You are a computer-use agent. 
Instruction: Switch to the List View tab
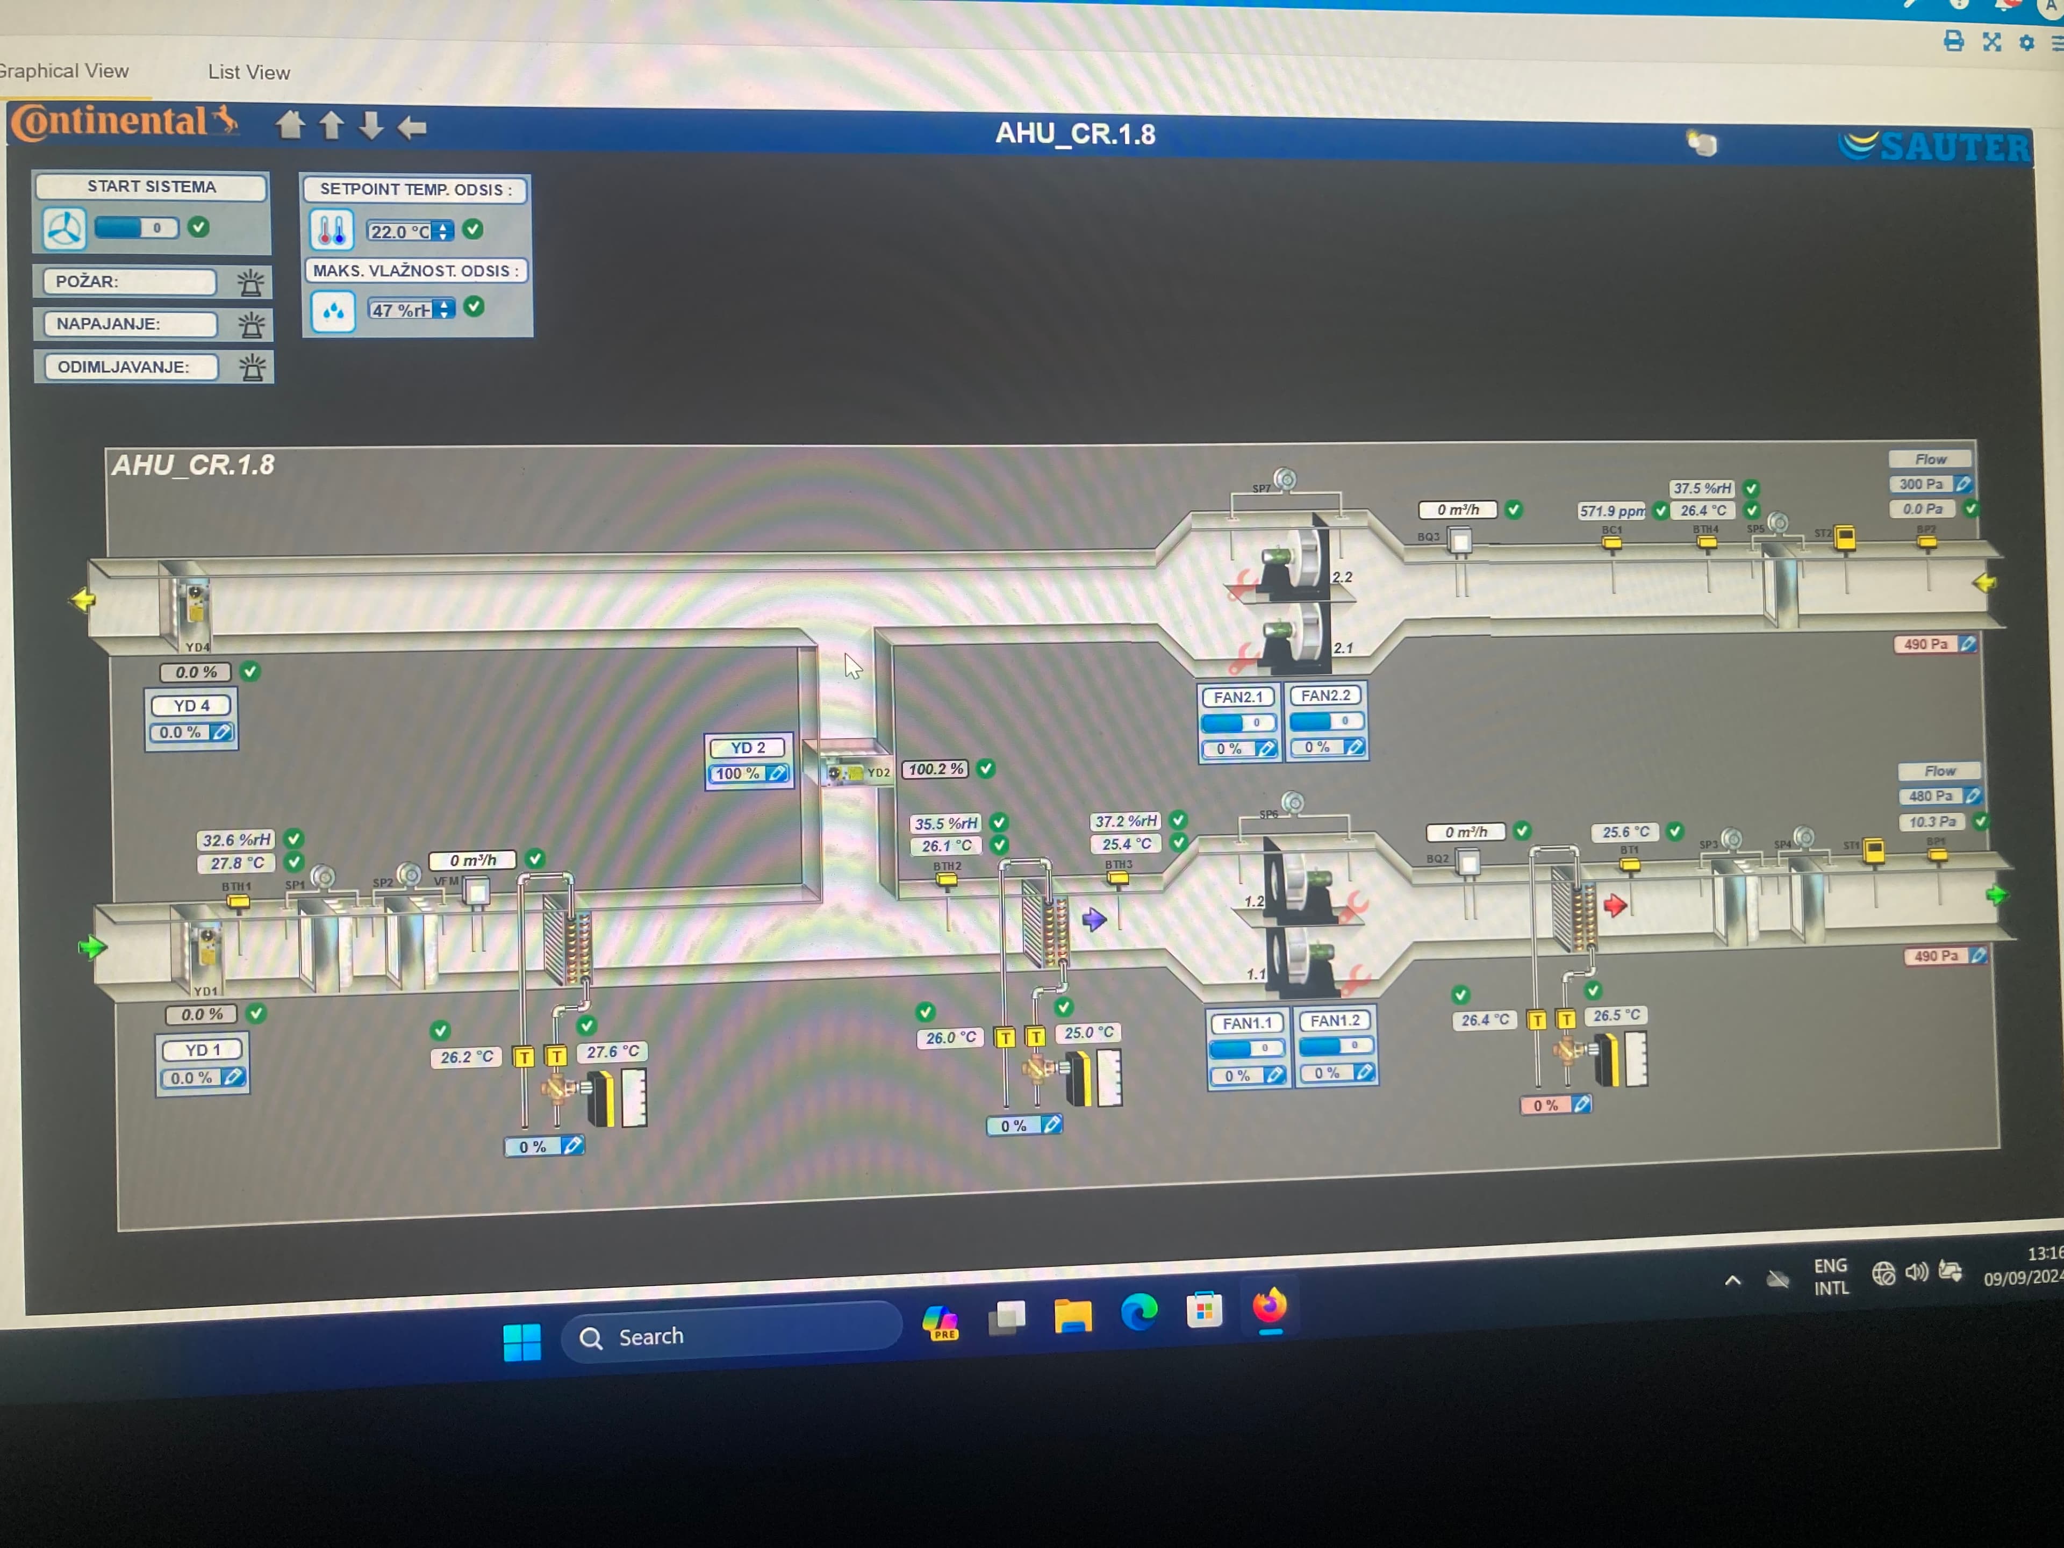coord(248,72)
